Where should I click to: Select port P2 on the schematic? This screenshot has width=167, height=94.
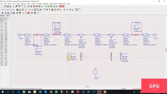155,35
